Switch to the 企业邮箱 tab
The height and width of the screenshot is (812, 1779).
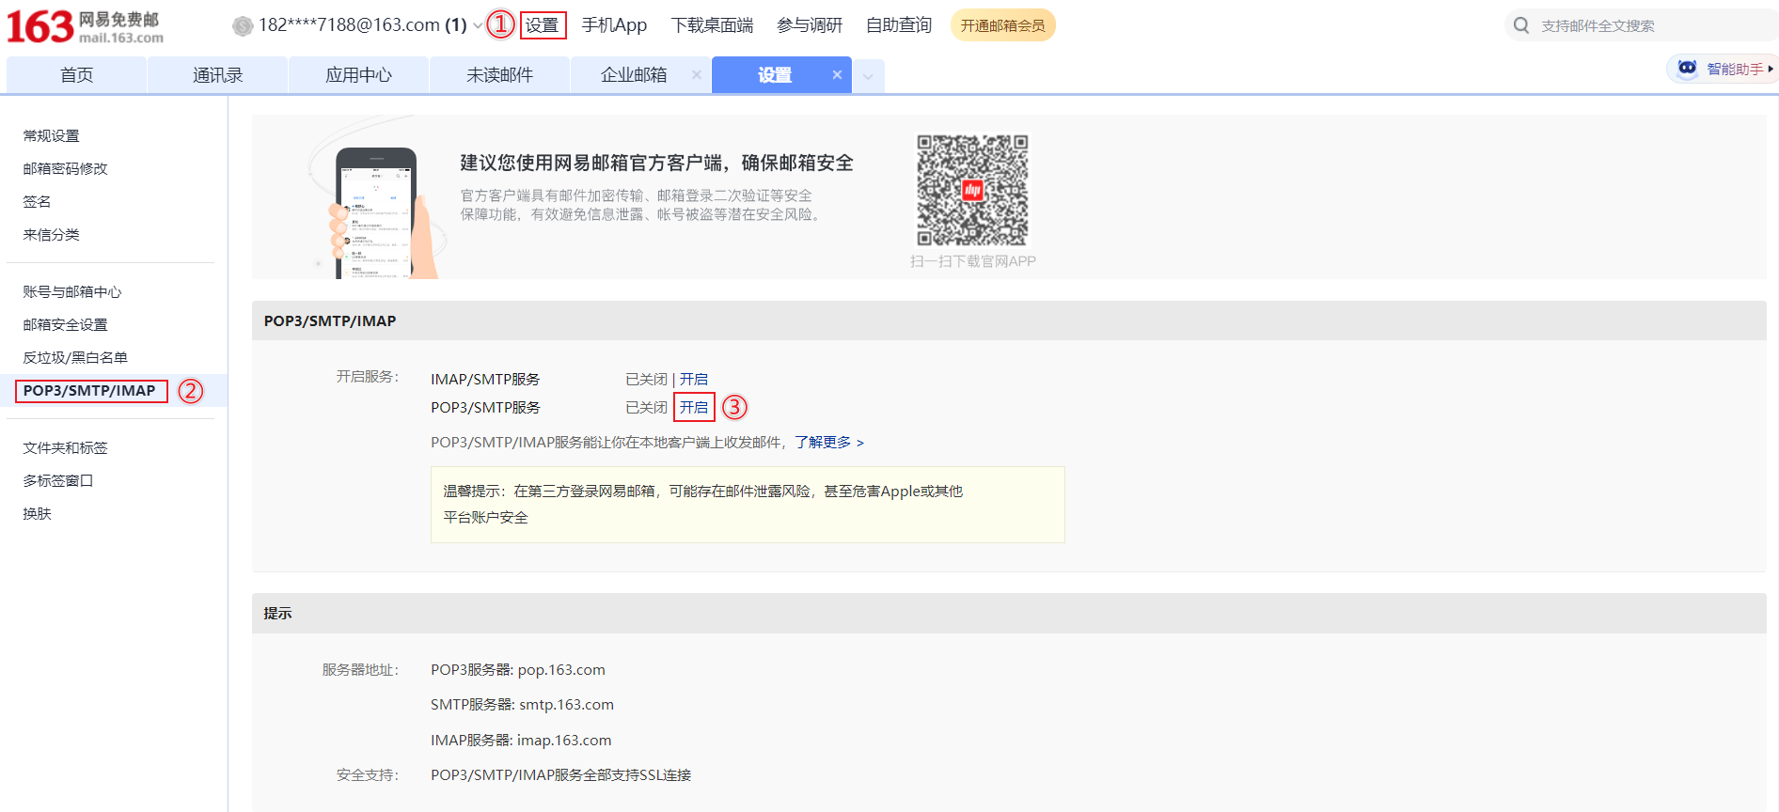634,75
